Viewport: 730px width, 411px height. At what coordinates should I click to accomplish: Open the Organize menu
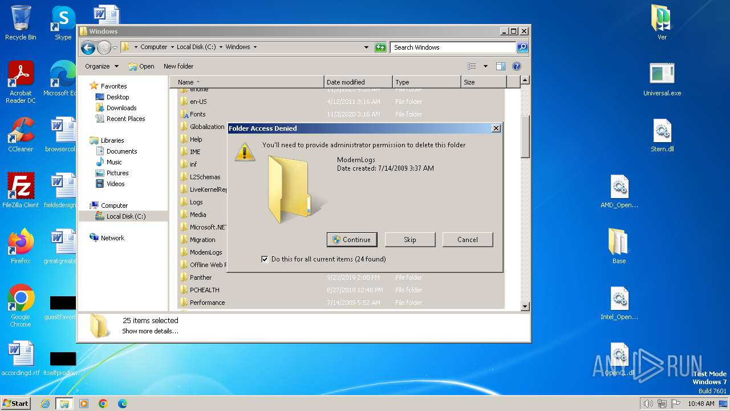[102, 66]
